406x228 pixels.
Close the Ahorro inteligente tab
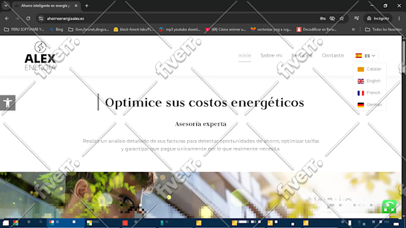76,5
